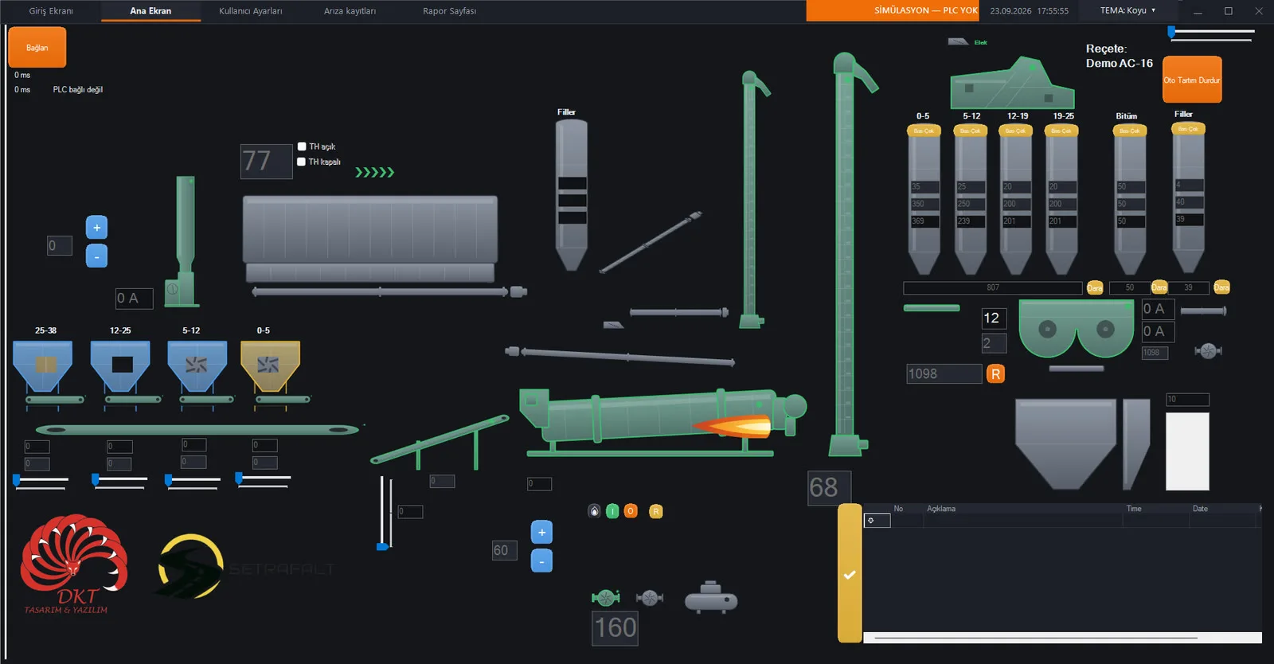Click the burner flame icon
This screenshot has height=664, width=1274.
click(594, 511)
